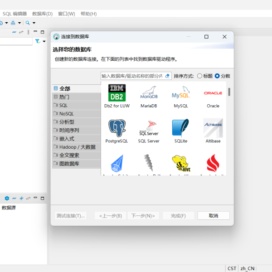Open the navigator view menu dots icon
The height and width of the screenshot is (272, 272).
pyautogui.click(x=29, y=32)
